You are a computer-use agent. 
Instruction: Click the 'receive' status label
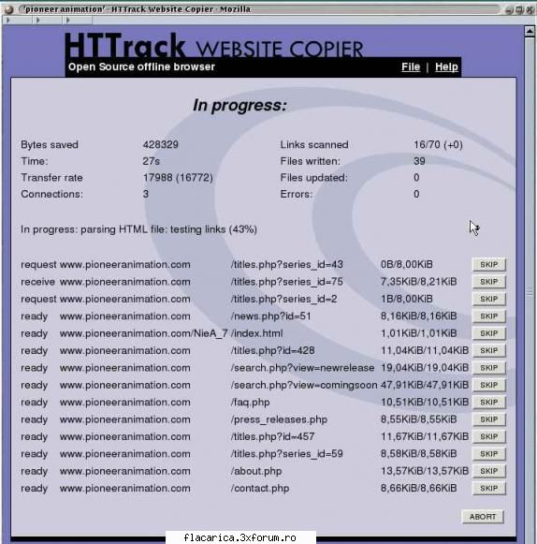pyautogui.click(x=37, y=282)
